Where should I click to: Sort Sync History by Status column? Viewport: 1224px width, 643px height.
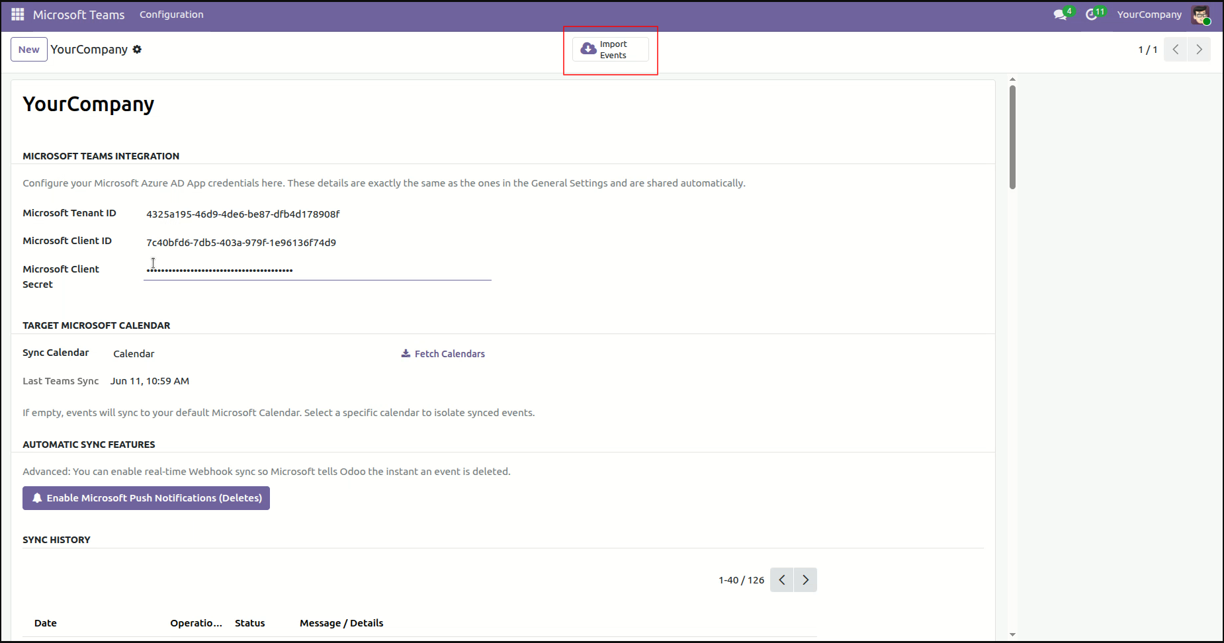250,623
